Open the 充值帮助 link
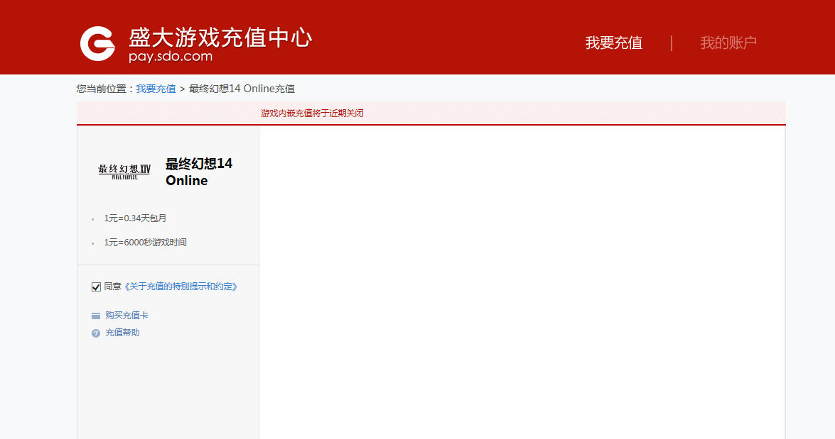 [x=122, y=332]
